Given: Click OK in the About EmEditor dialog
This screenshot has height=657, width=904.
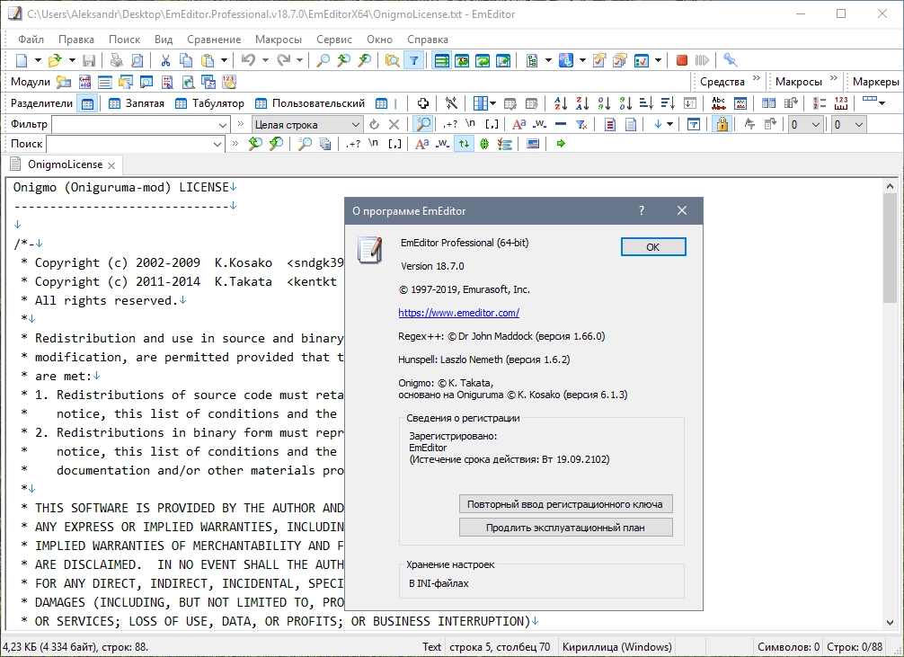Looking at the screenshot, I should (653, 247).
